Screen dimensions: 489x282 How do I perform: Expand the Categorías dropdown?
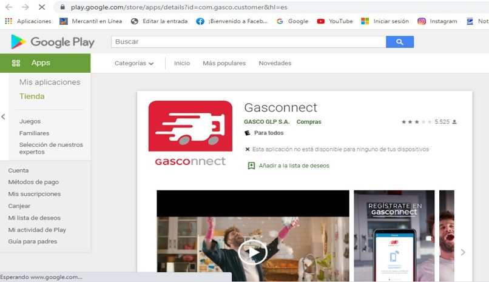point(134,63)
